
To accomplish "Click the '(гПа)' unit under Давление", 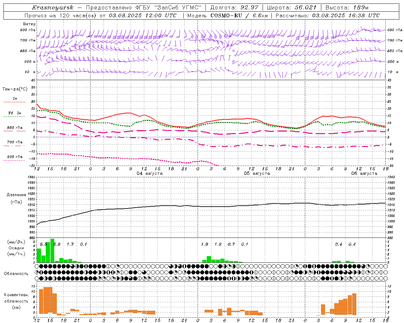I will (16, 202).
